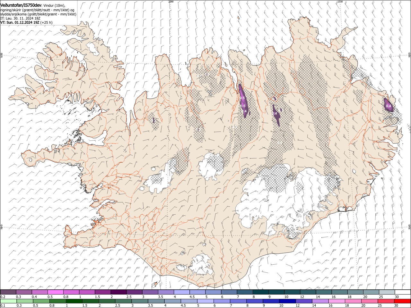This screenshot has width=411, height=308.
Task: Pick the dark teal upper-scale swatch between 8 and 9
Action: coord(260,292)
